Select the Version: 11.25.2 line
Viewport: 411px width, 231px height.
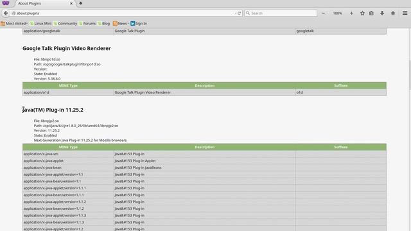[47, 130]
